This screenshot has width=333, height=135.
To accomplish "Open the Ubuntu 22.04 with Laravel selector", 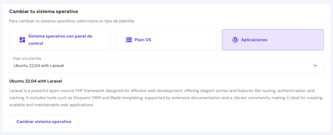I will (x=163, y=66).
